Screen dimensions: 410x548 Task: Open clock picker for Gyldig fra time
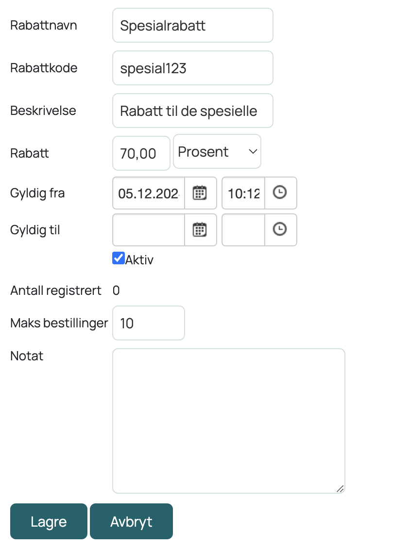click(x=280, y=193)
